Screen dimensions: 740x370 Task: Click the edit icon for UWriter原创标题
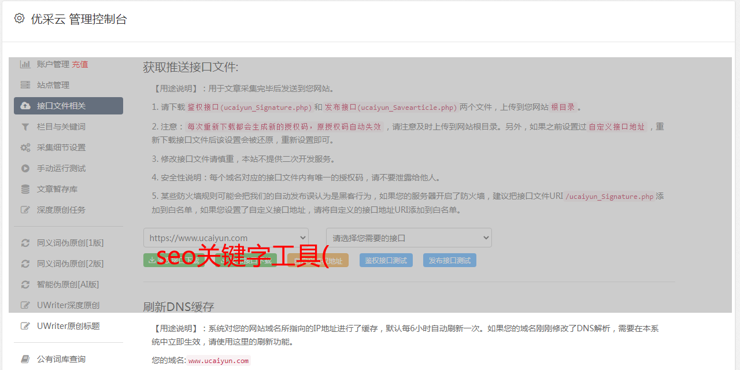pos(25,326)
